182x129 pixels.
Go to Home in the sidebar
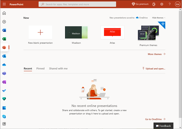coord(4,13)
